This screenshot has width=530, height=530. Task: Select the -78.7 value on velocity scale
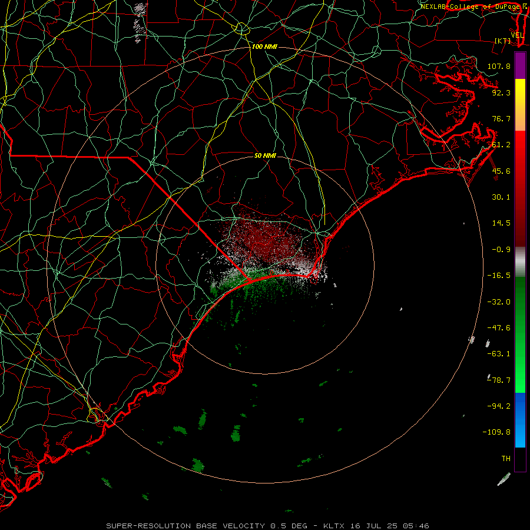pyautogui.click(x=499, y=380)
